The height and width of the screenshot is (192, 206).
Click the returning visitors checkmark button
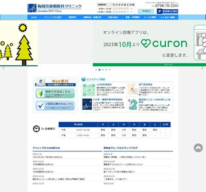[x=55, y=105]
